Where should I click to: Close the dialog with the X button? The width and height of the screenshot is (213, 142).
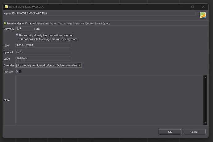click(203, 6)
